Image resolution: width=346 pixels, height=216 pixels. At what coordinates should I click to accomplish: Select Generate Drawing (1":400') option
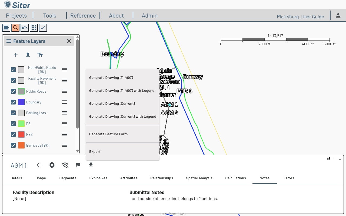click(x=123, y=77)
